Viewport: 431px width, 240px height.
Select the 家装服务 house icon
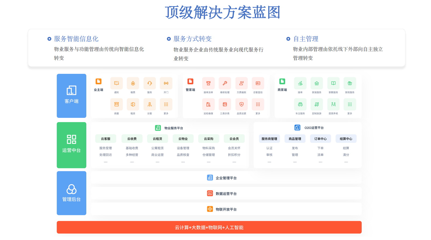(317, 83)
